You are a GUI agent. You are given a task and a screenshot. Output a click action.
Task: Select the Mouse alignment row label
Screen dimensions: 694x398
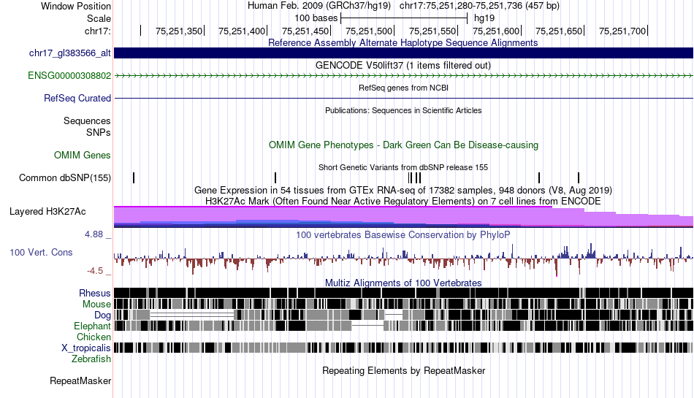(x=96, y=305)
